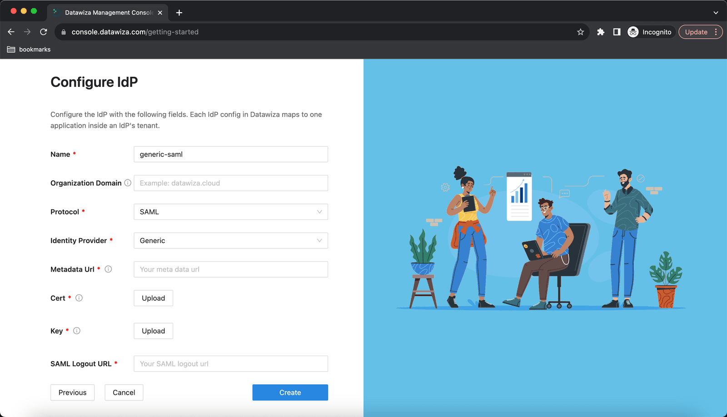Click the Name input field
Viewport: 727px width, 417px height.
coord(231,154)
